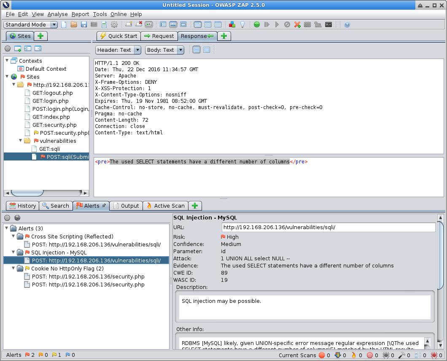Click the target scope icon in Alerts panel
Viewport: 447px width, 361px height.
click(7, 218)
